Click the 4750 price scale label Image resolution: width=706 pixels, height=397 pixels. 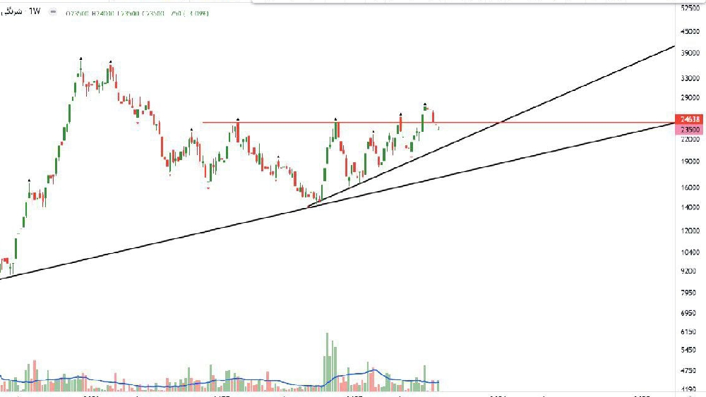[689, 371]
